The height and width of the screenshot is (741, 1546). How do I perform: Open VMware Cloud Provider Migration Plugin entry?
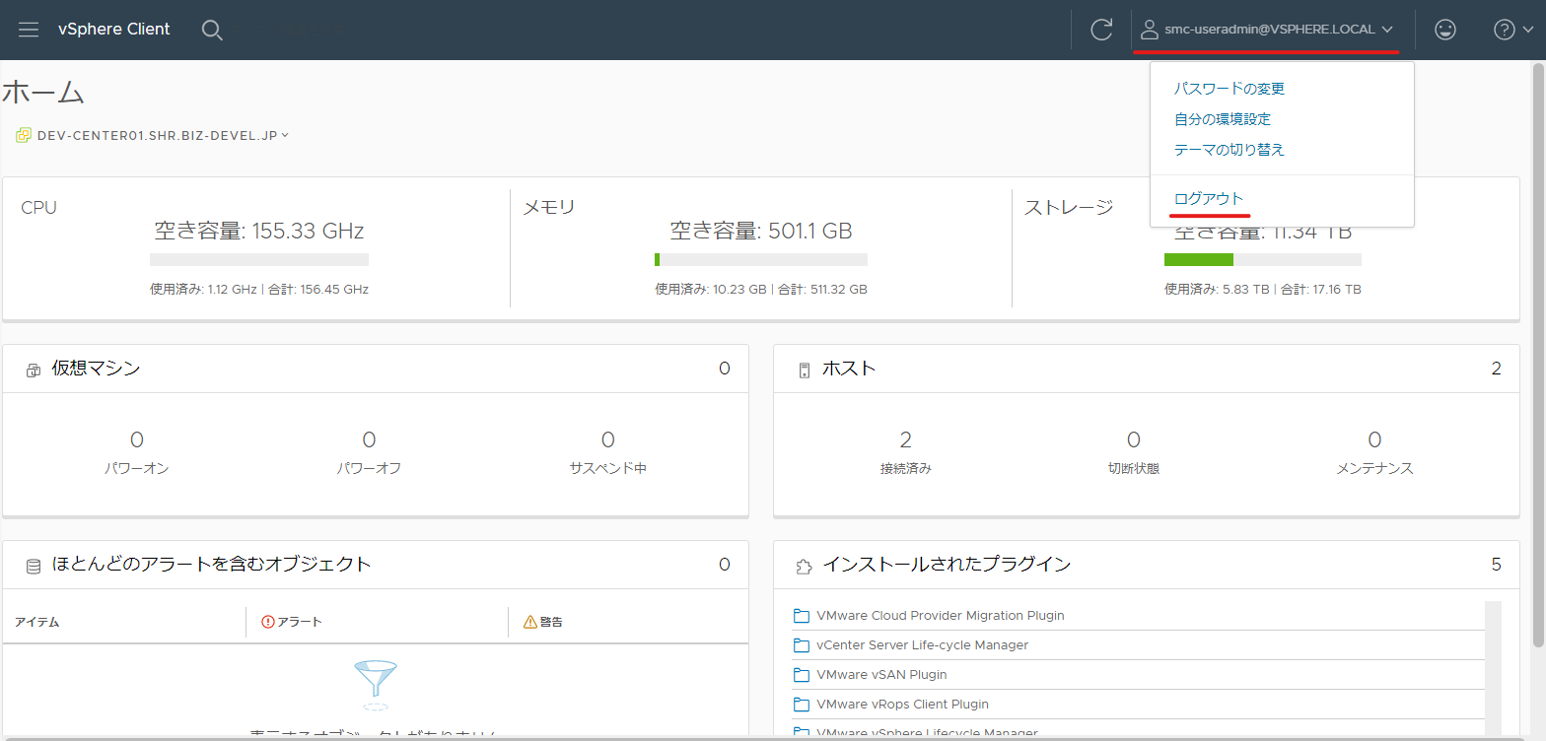coord(941,616)
